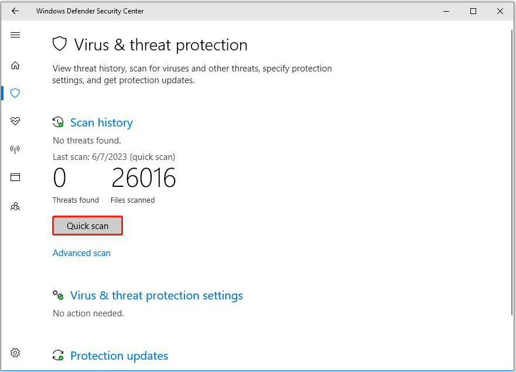
Task: Maximize the Windows Defender Security Center window
Action: tap(473, 11)
